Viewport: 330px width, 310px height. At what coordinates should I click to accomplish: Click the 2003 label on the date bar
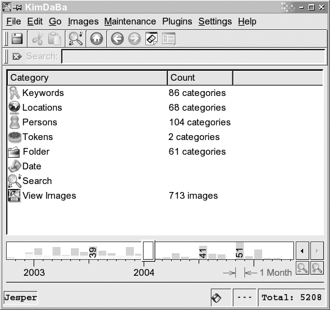coord(34,273)
